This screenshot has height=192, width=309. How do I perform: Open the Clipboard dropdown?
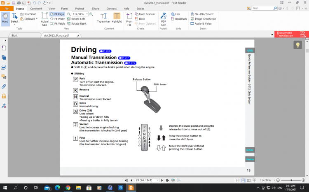[29, 19]
